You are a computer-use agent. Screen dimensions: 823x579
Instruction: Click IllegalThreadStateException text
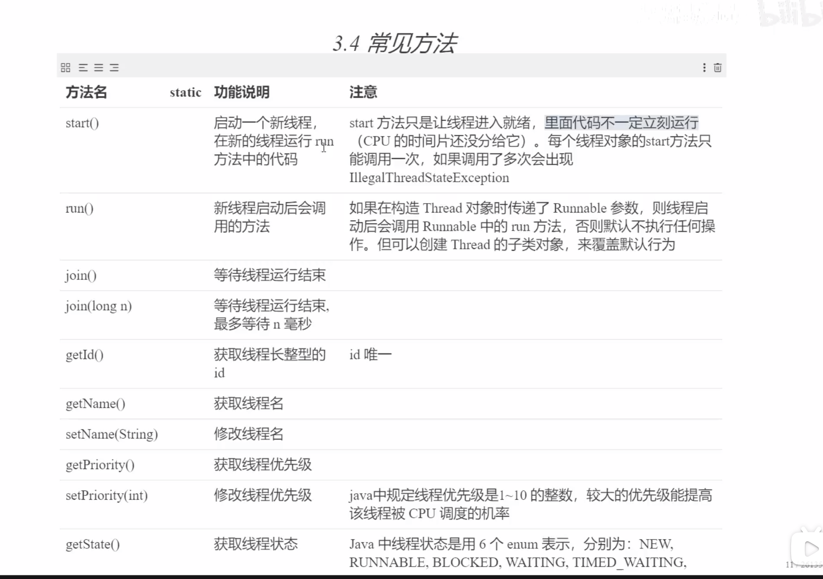pyautogui.click(x=429, y=178)
